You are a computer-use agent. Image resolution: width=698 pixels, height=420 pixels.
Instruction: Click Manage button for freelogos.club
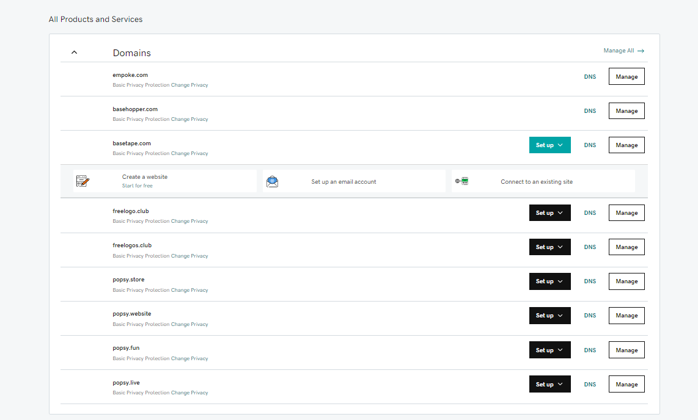click(626, 247)
